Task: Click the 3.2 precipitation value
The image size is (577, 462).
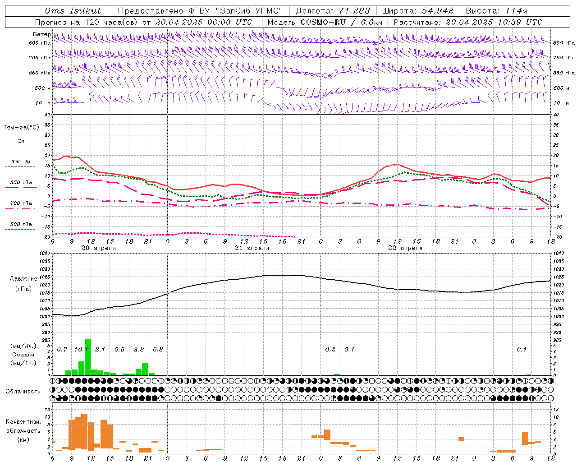Action: click(139, 349)
